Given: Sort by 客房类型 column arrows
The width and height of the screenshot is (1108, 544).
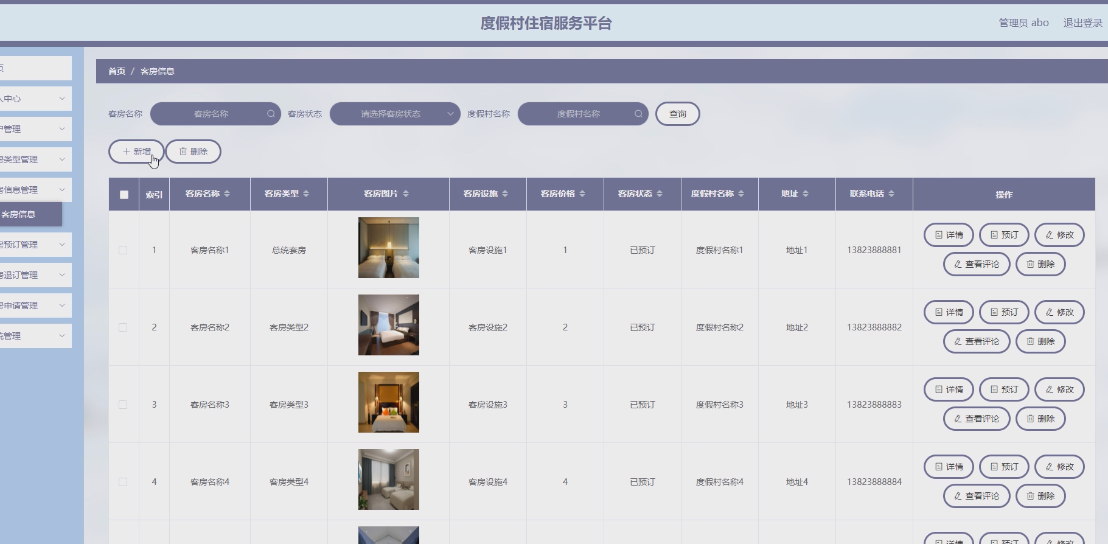Looking at the screenshot, I should pyautogui.click(x=306, y=194).
